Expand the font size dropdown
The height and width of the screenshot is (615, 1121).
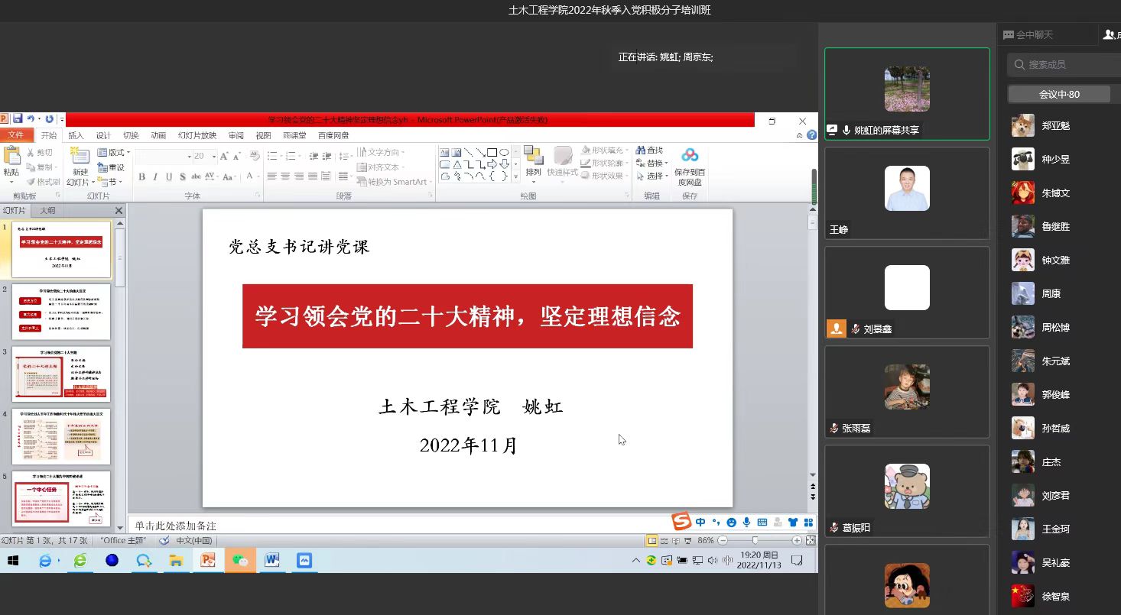click(213, 157)
